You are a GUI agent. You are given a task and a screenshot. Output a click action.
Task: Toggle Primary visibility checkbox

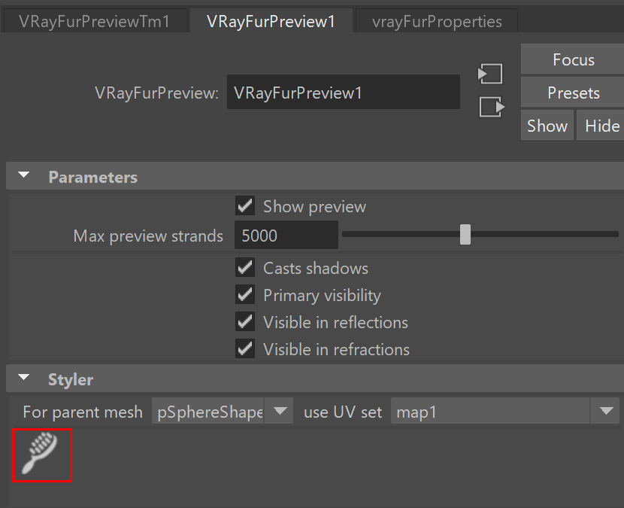[245, 295]
